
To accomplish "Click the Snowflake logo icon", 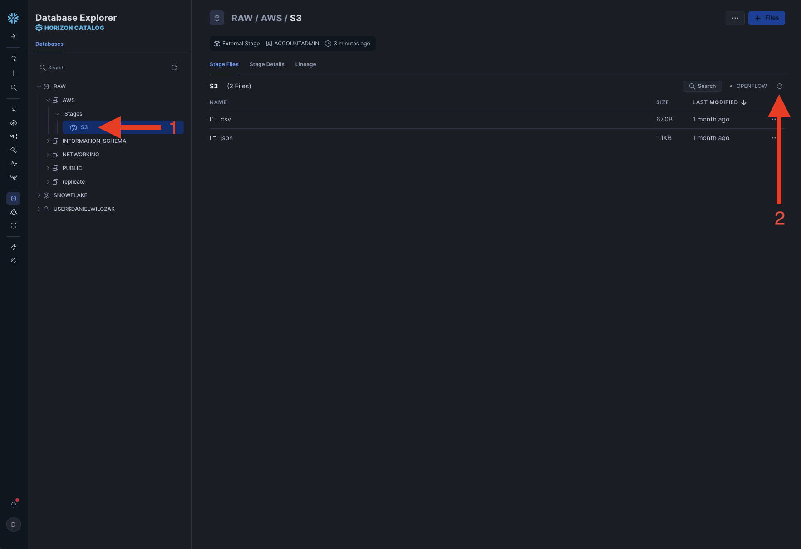I will pyautogui.click(x=13, y=18).
